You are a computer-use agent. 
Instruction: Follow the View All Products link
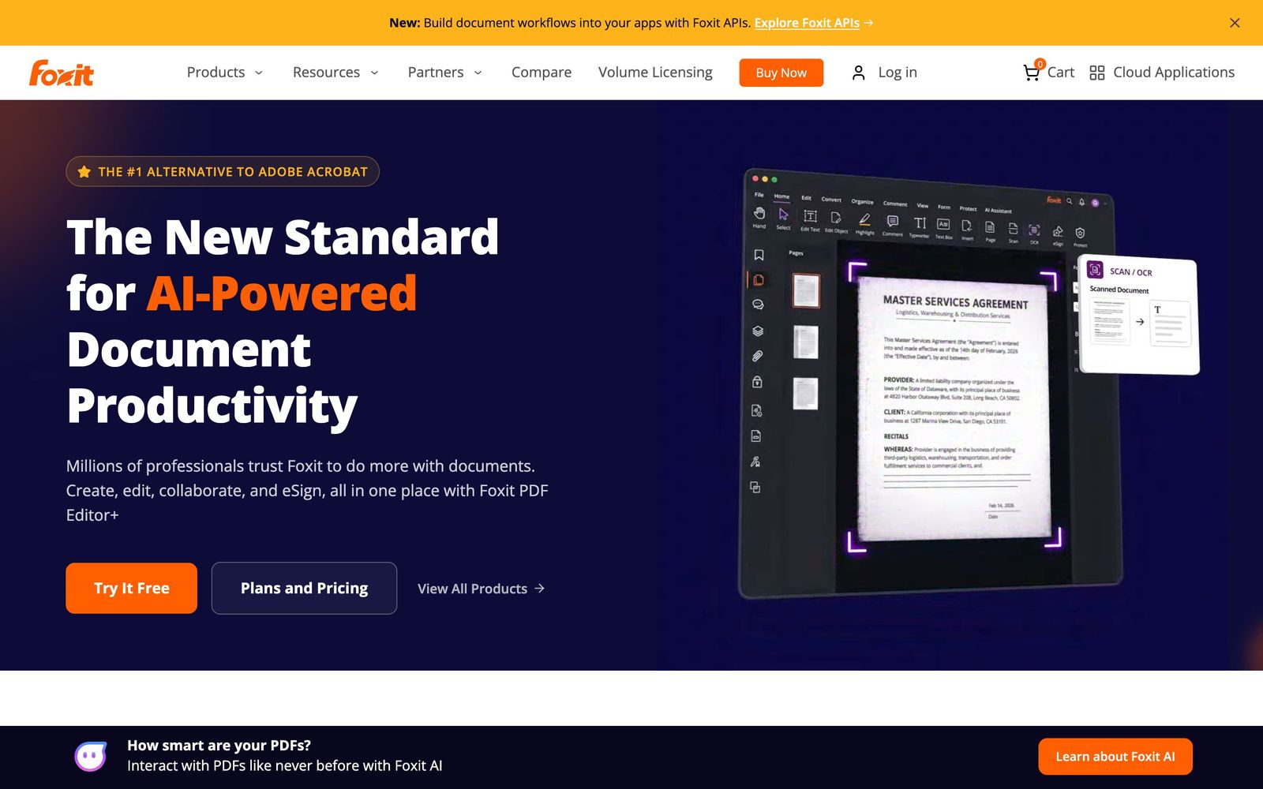pos(482,589)
